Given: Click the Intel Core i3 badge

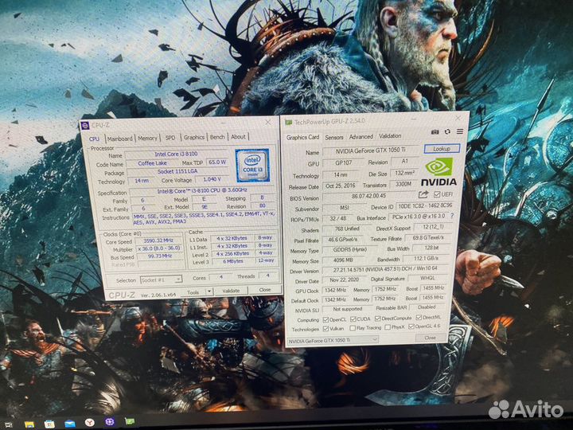Looking at the screenshot, I should coord(252,166).
